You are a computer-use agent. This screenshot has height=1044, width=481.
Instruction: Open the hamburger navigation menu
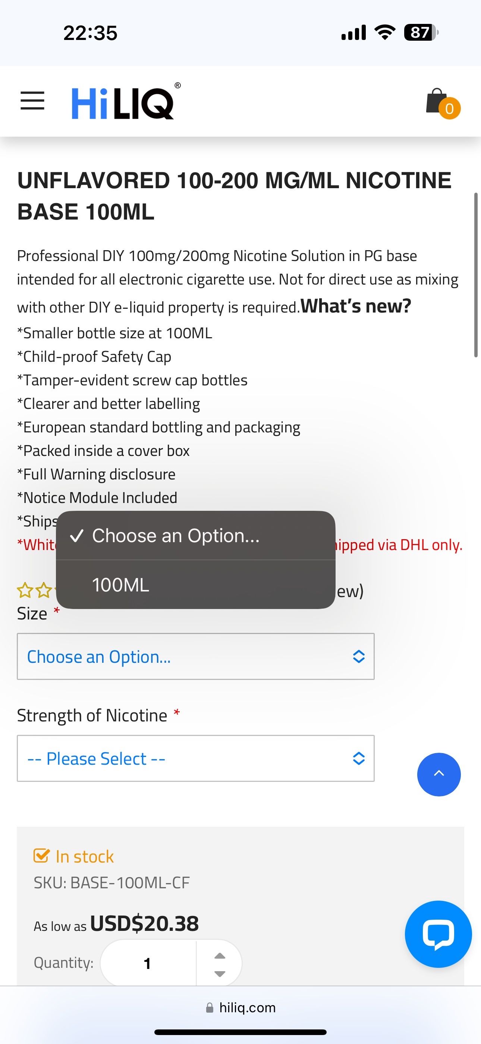pyautogui.click(x=32, y=100)
